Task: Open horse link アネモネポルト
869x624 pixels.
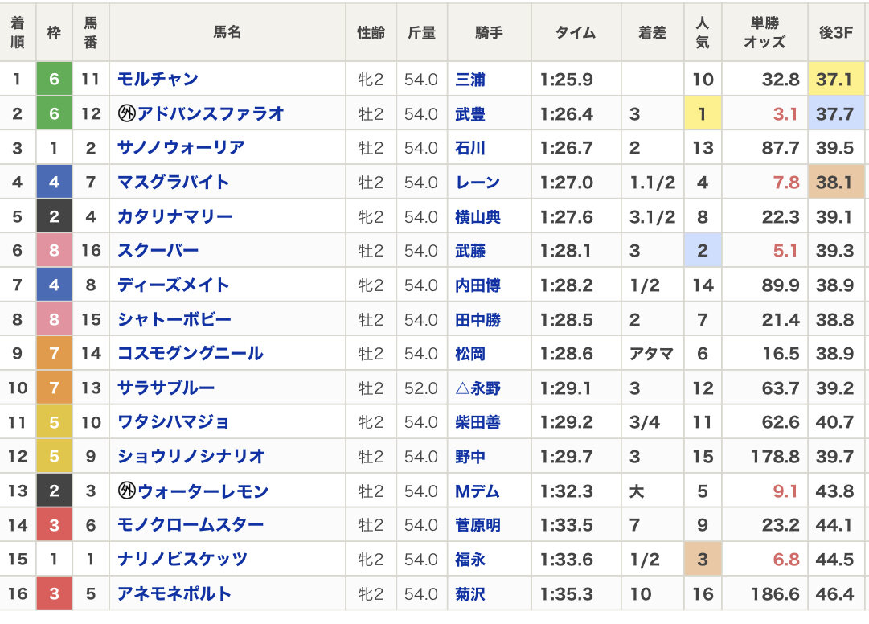Action: (x=174, y=593)
